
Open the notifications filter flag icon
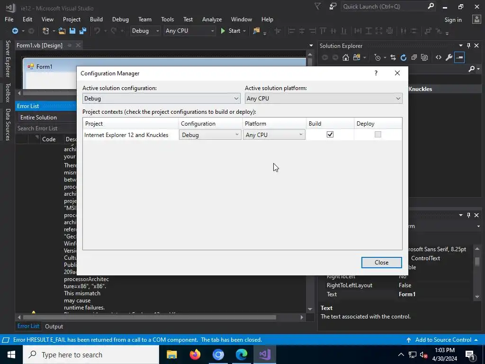[x=318, y=6]
